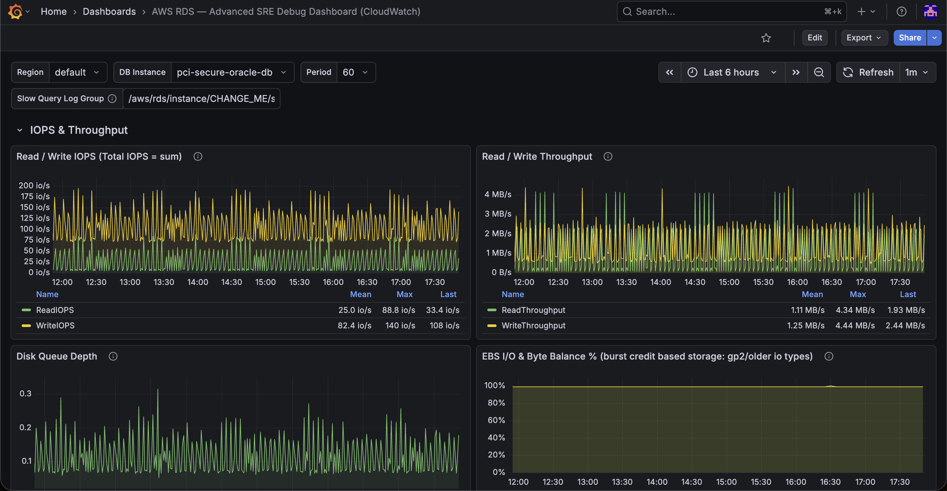Viewport: 947px width, 491px height.
Task: Shift time range forward
Action: tap(796, 72)
